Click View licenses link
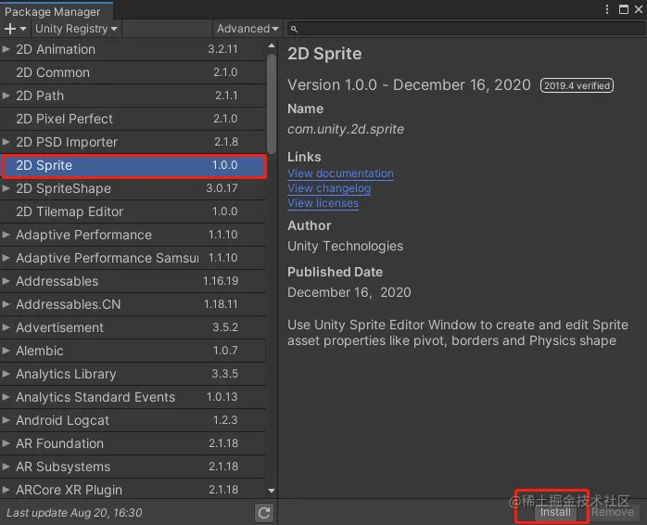Viewport: 647px width, 525px height. coord(323,203)
